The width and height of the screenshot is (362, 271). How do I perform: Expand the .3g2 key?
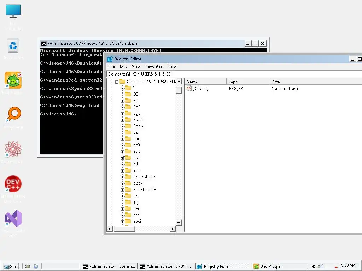click(123, 107)
